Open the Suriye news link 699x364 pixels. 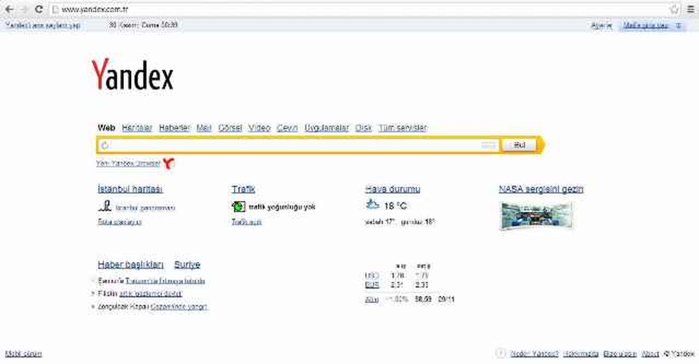(x=187, y=264)
